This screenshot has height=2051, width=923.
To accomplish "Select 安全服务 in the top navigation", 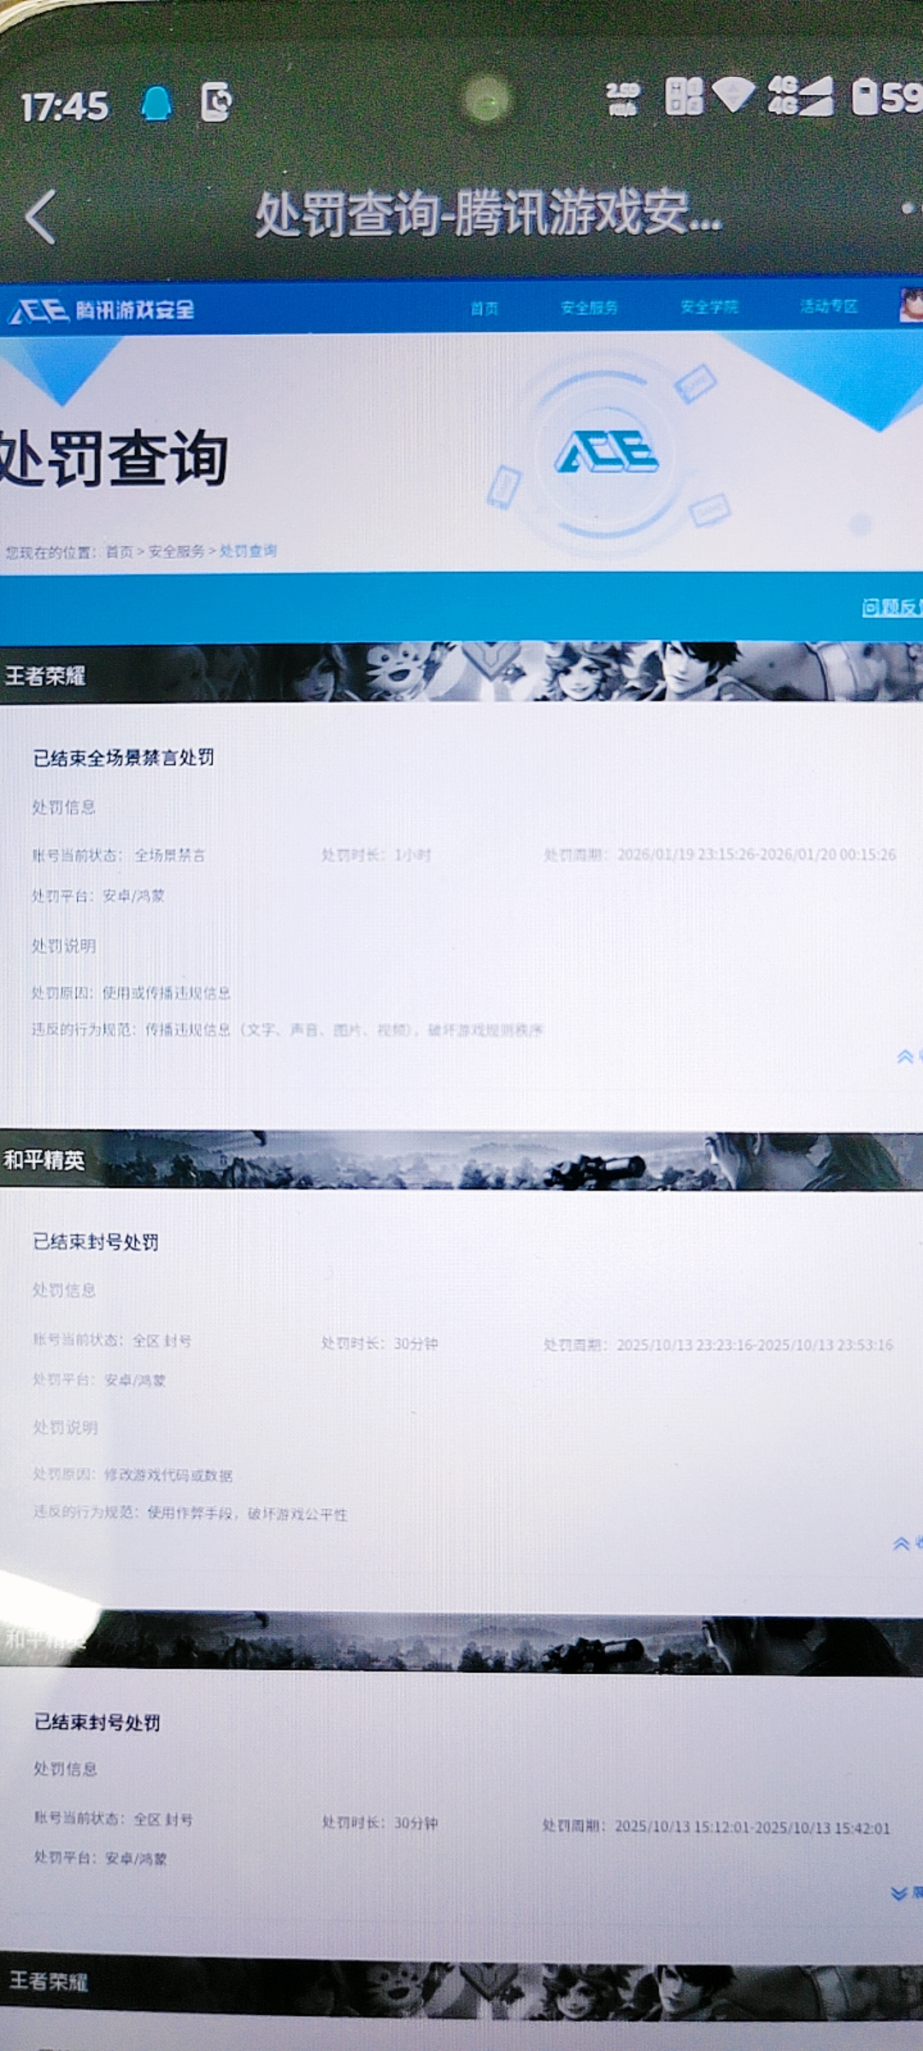I will click(x=589, y=308).
